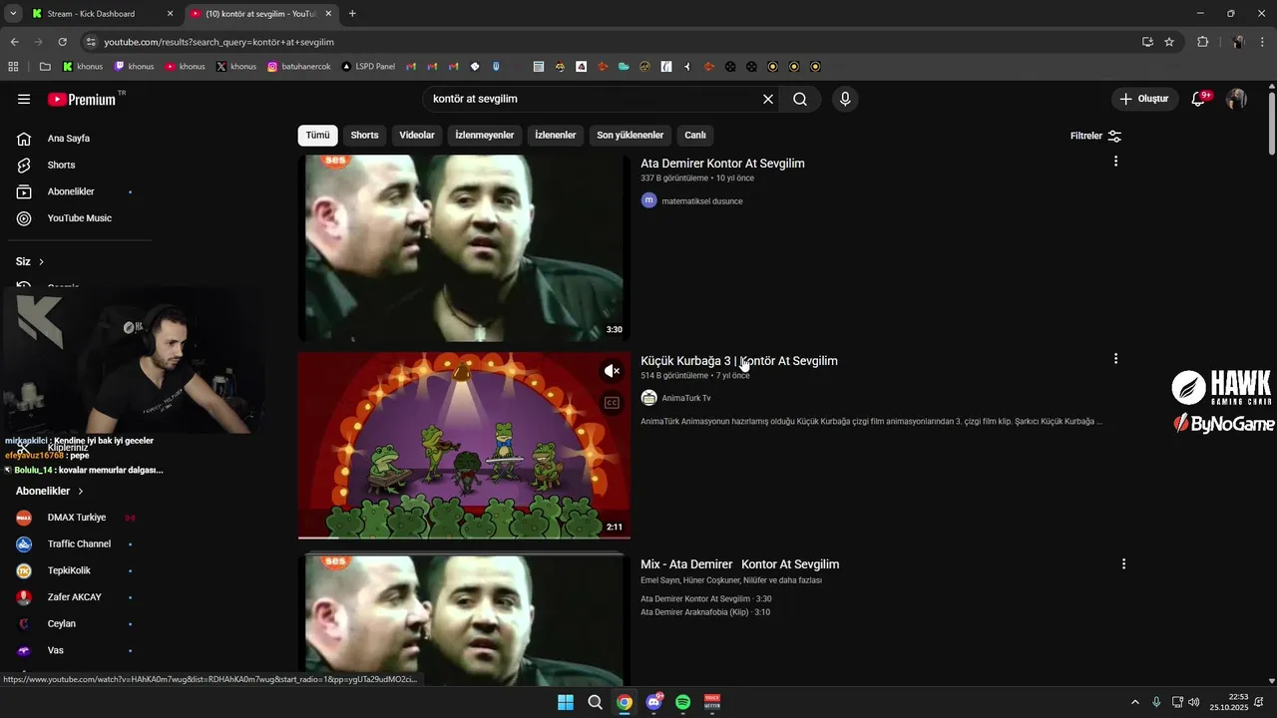This screenshot has height=718, width=1277.
Task: Open the Kick khonus bookmark
Action: click(83, 67)
